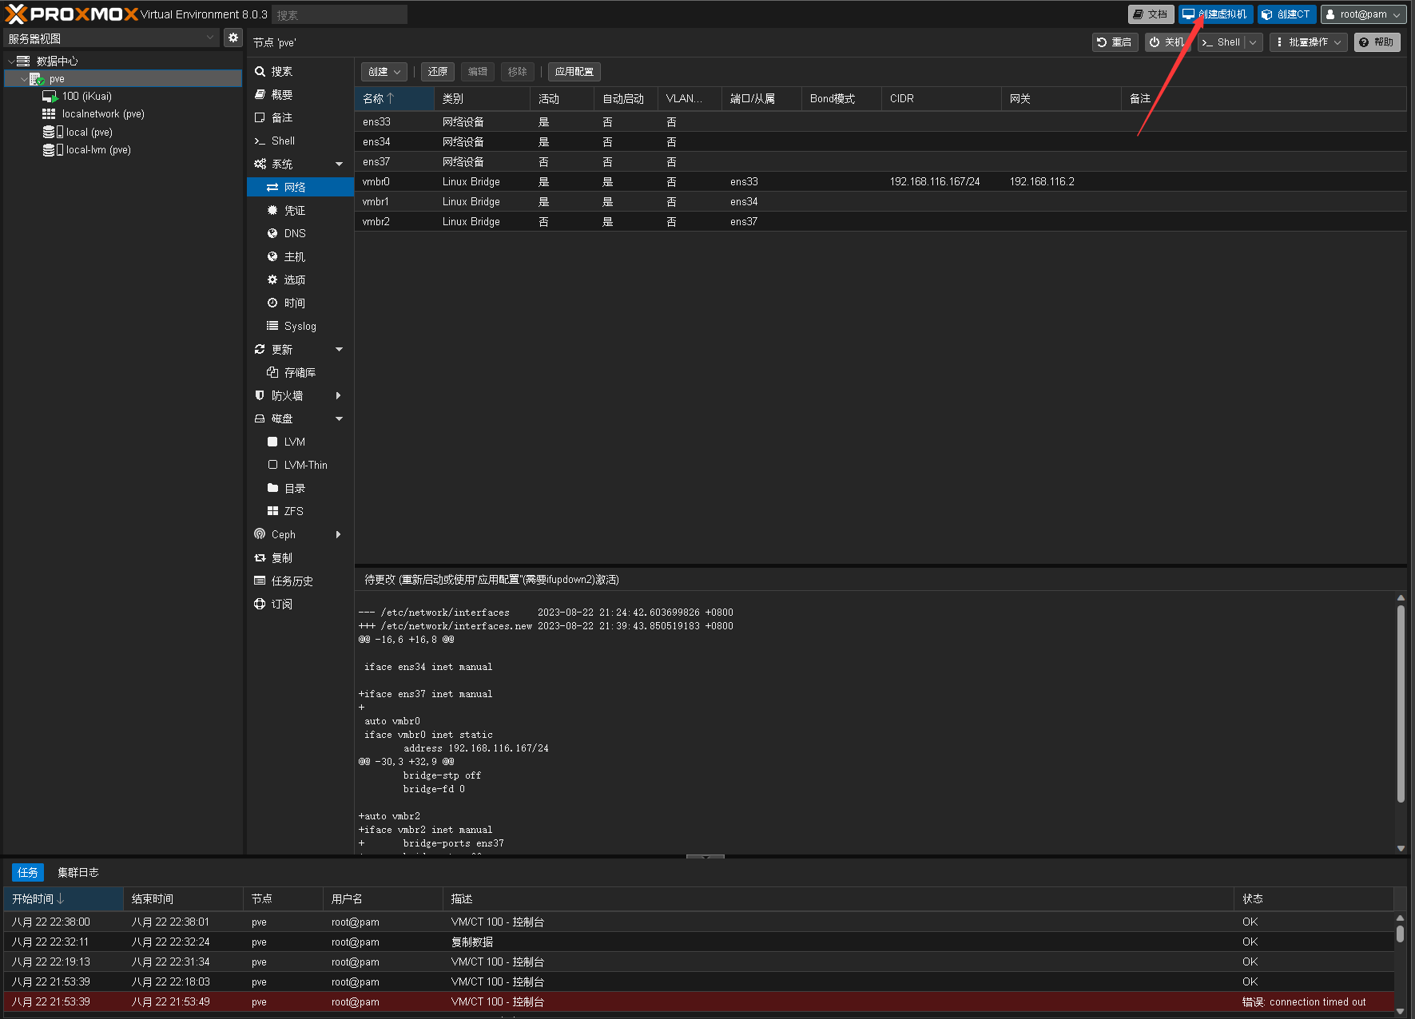Click the DNS settings item

click(x=295, y=233)
